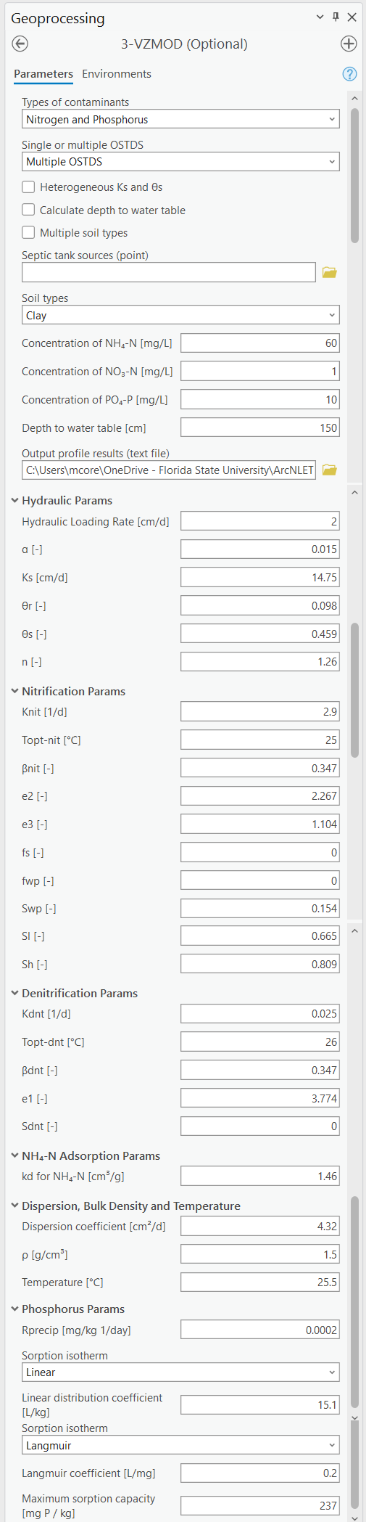This screenshot has width=366, height=1522.
Task: Enable Heterogeneous Ks and θs checkbox
Action: [28, 187]
